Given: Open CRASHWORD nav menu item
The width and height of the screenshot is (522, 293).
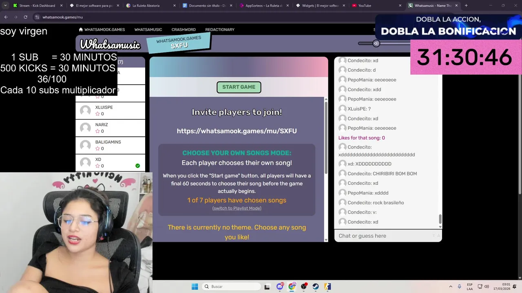Looking at the screenshot, I should tap(184, 30).
